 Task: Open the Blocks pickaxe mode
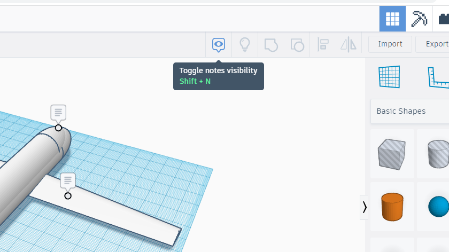[x=419, y=19]
